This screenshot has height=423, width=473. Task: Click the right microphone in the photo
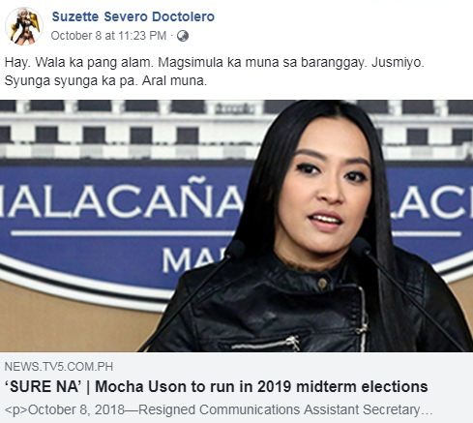pyautogui.click(x=361, y=246)
